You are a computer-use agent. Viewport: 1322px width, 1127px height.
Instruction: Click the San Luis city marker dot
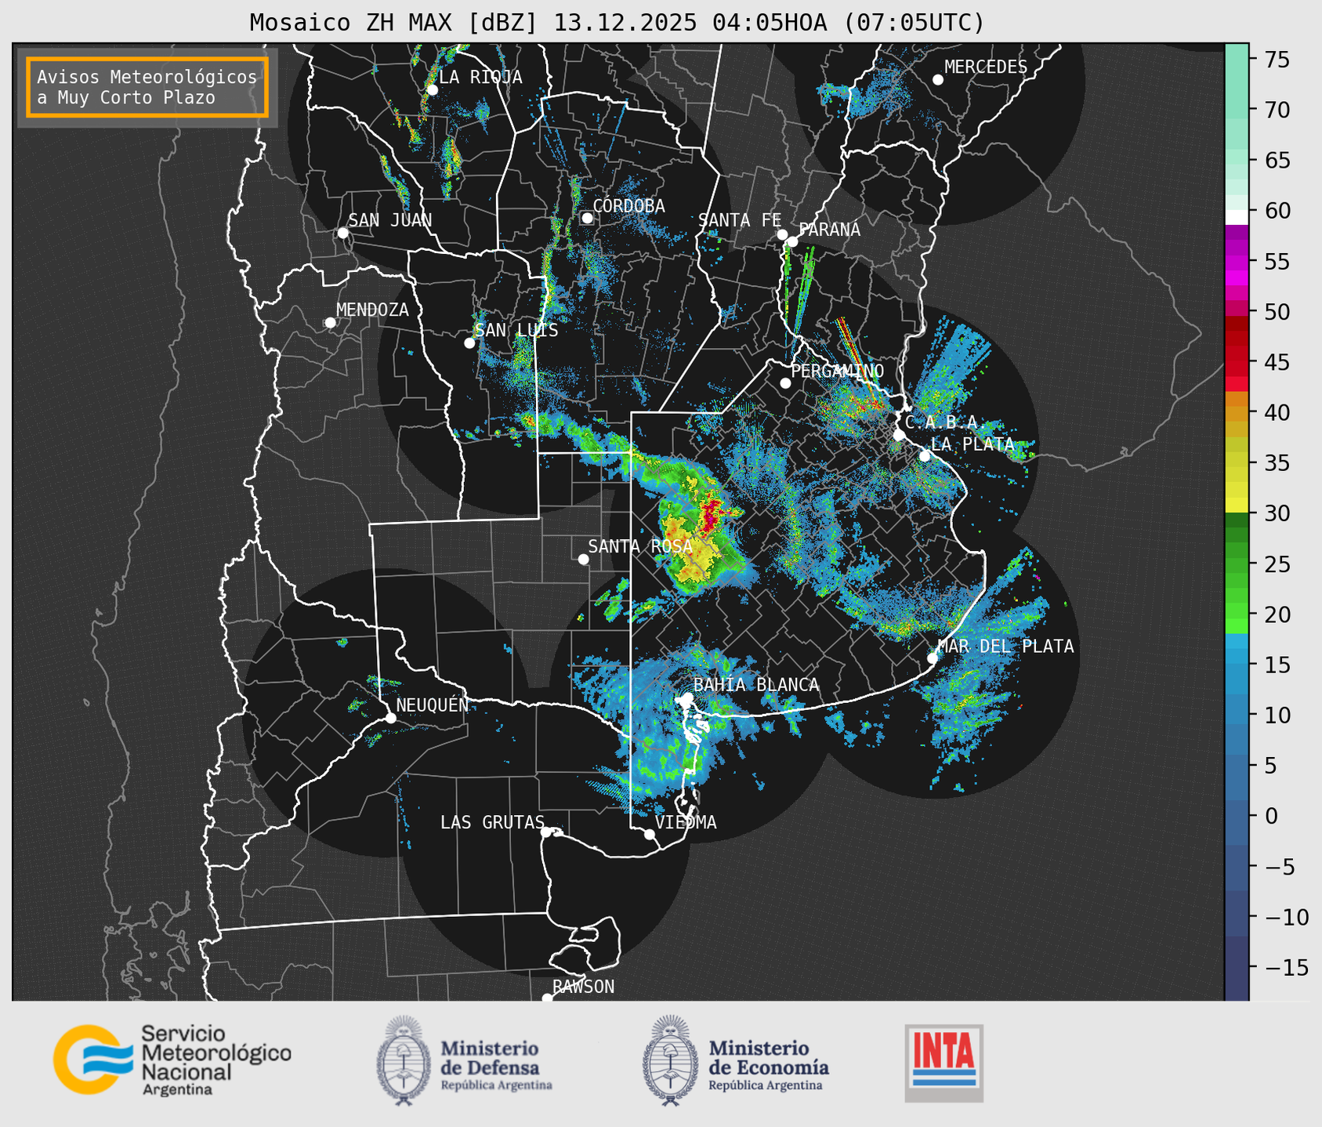(469, 343)
